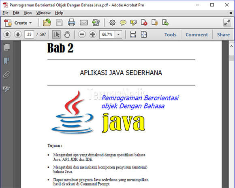Click the 'Tujuan :' heading text
Viewport: 235px width, 188px height.
pyautogui.click(x=55, y=145)
